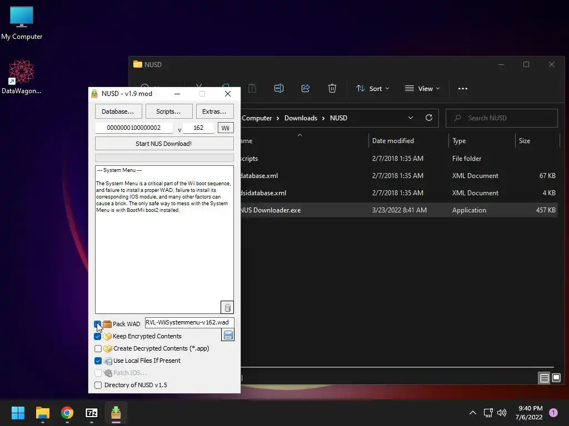Screen dimensions: 569x426
Task: Uncheck Use Local Files If Present
Action: pos(98,361)
